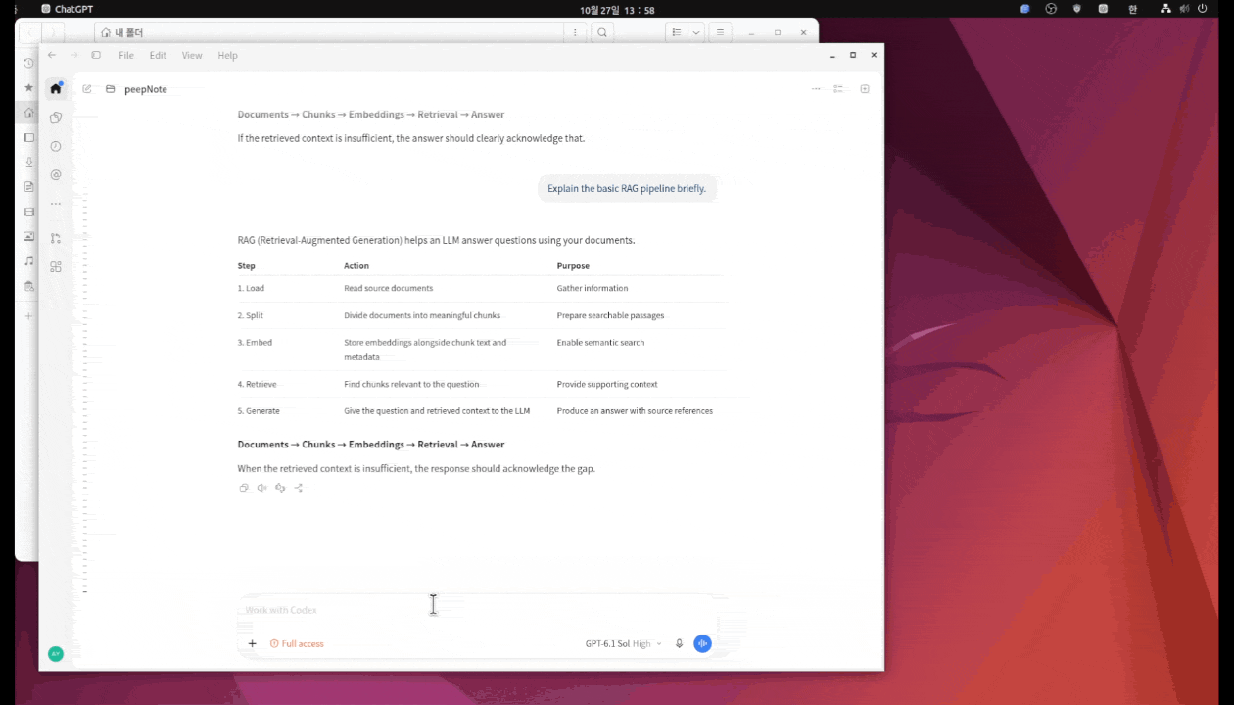
Task: Open the GPT-6.1 Sol High model dropdown
Action: [x=623, y=643]
